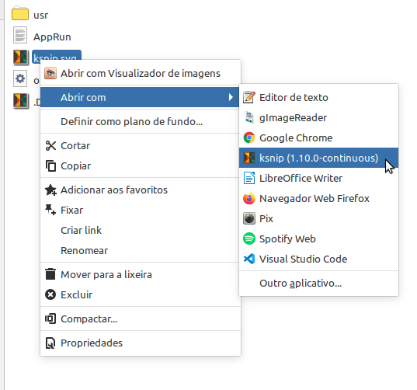This screenshot has height=390, width=417.
Task: Click the pin Fixar icon
Action: tap(50, 210)
